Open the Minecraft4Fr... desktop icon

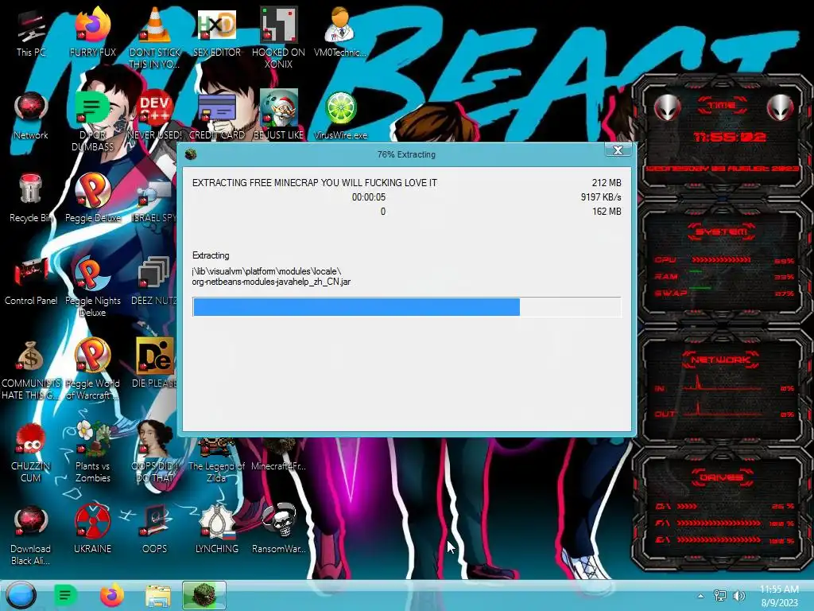(279, 455)
